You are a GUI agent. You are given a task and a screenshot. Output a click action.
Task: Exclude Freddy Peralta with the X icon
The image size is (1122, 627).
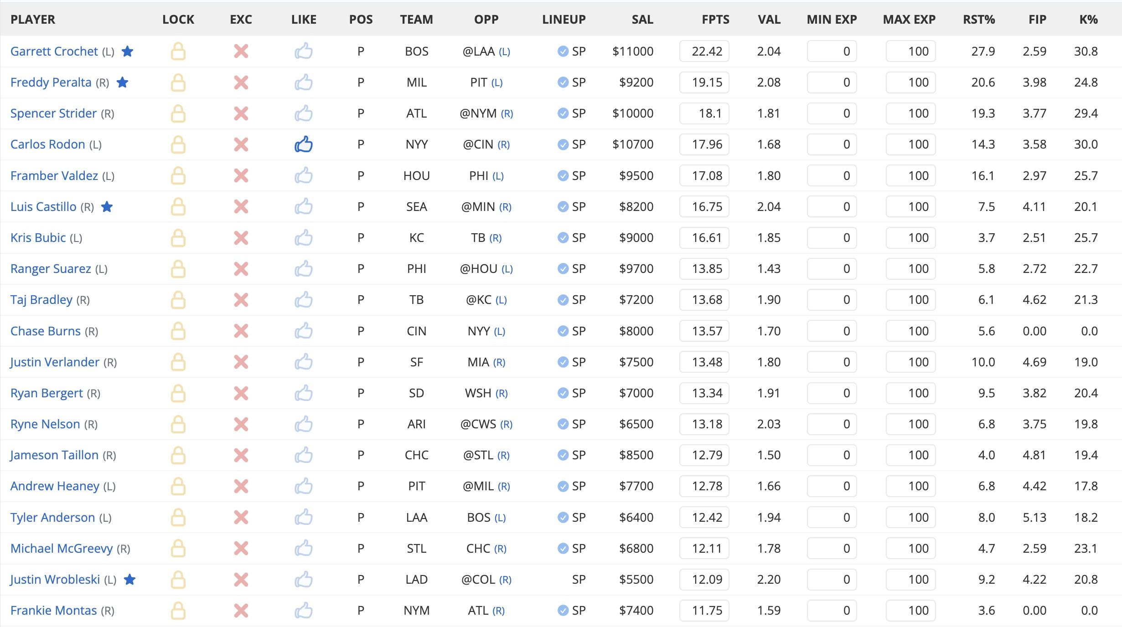point(241,82)
